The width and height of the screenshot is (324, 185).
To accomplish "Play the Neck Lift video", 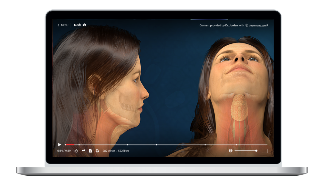I will pyautogui.click(x=59, y=144).
